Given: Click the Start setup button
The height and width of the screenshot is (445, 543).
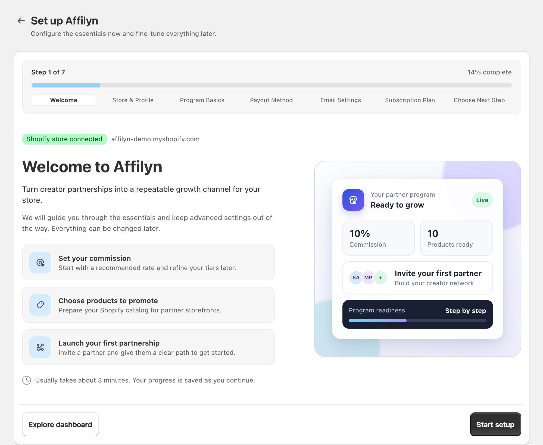Looking at the screenshot, I should pos(495,424).
